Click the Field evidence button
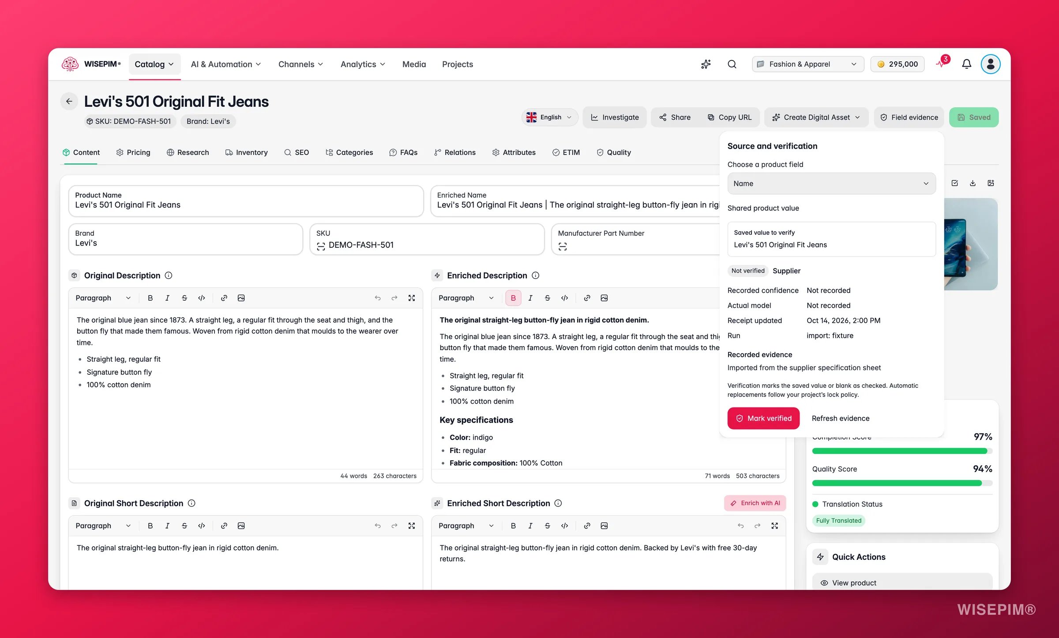The width and height of the screenshot is (1059, 638). click(909, 117)
